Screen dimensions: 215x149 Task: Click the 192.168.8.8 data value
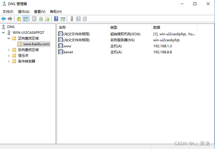tap(163, 52)
